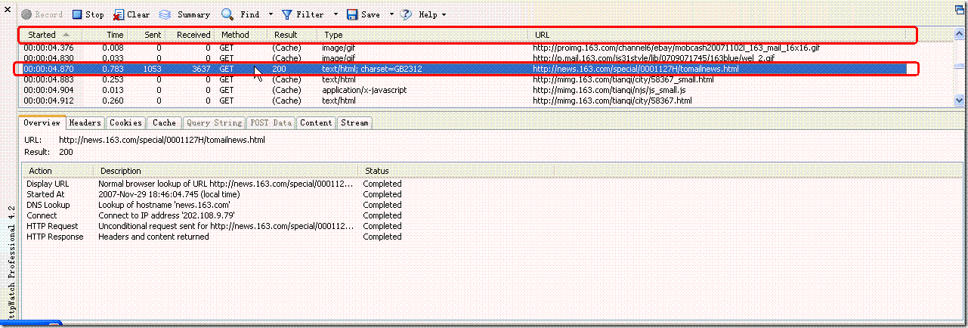
Task: Click the Filter funnel icon
Action: pyautogui.click(x=287, y=14)
